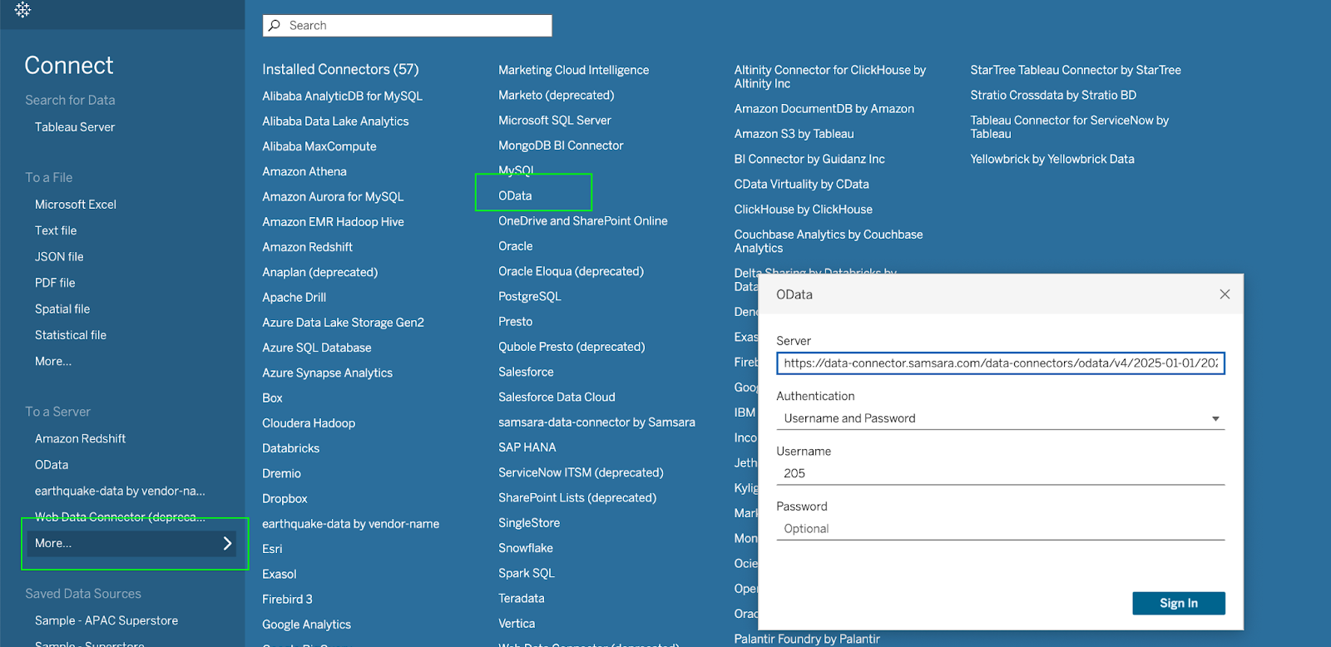Select Marketing Cloud Intelligence
This screenshot has width=1331, height=647.
(573, 71)
